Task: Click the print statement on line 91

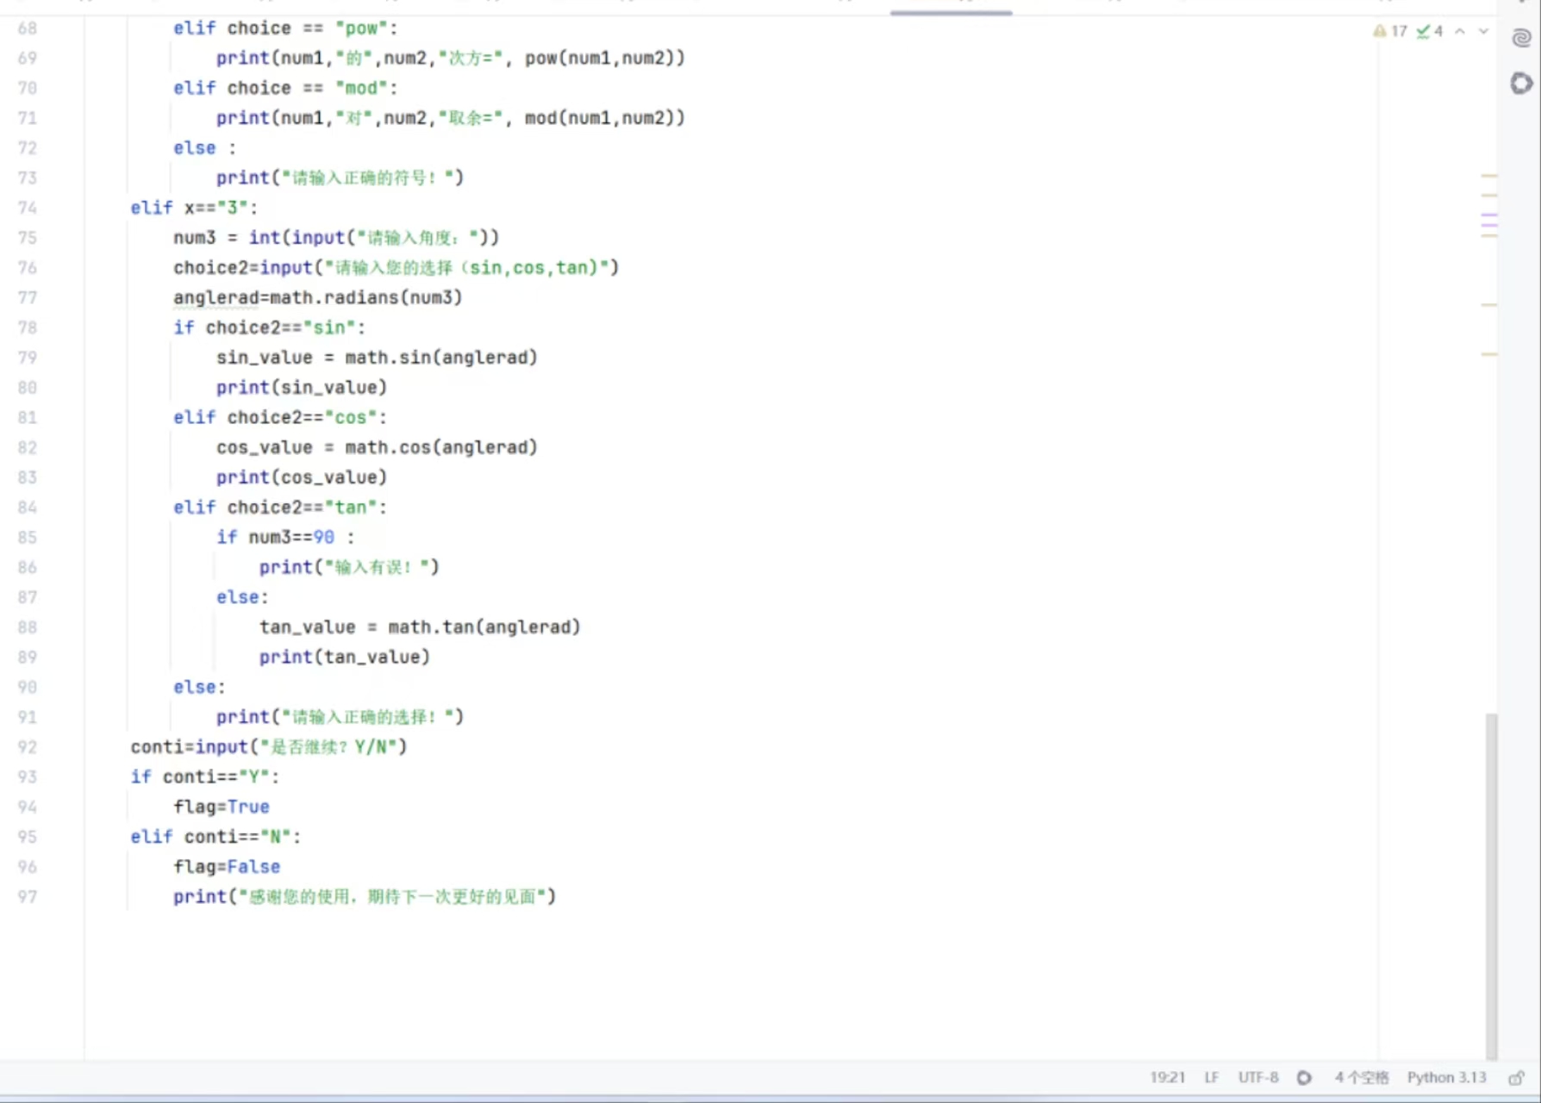Action: coord(340,718)
